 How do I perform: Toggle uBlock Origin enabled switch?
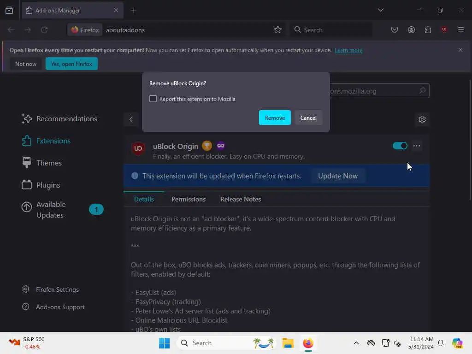400,146
